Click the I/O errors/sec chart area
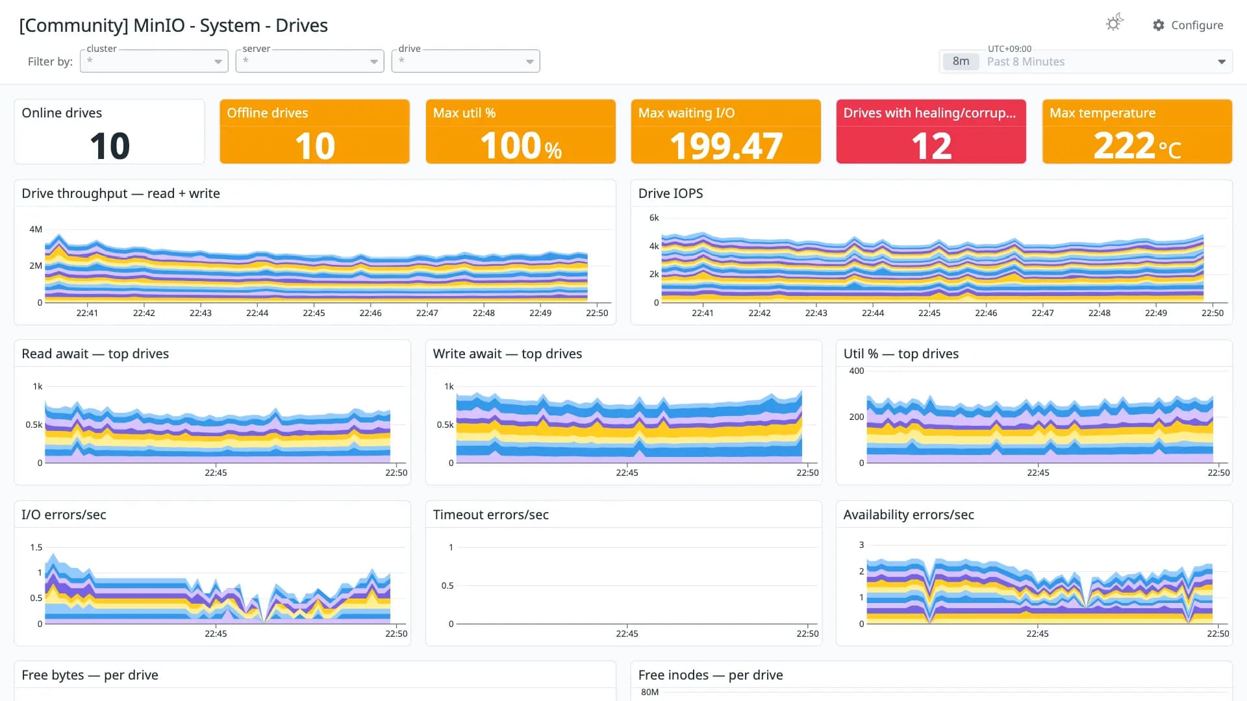This screenshot has height=701, width=1247. 218,588
